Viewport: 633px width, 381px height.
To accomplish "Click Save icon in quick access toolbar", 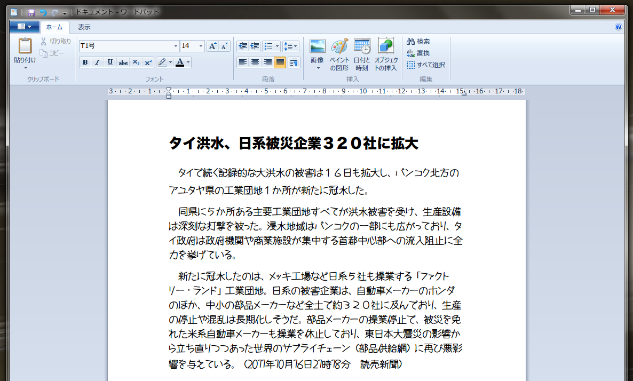I will (x=31, y=12).
